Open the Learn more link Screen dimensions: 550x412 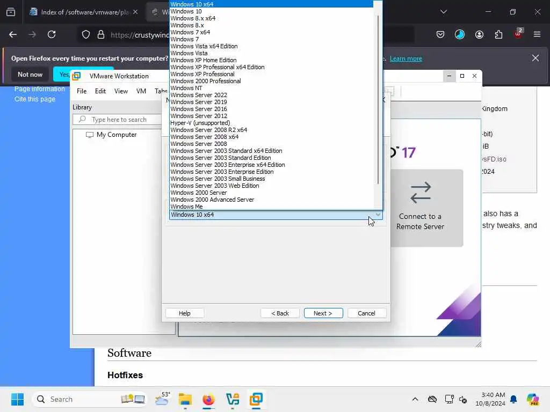[x=406, y=58]
